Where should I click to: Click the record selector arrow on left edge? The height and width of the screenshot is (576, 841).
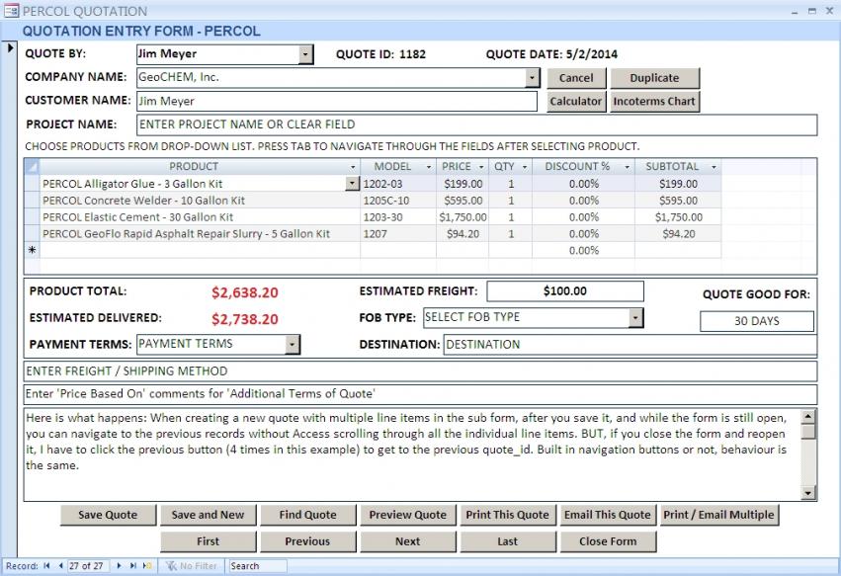point(10,47)
